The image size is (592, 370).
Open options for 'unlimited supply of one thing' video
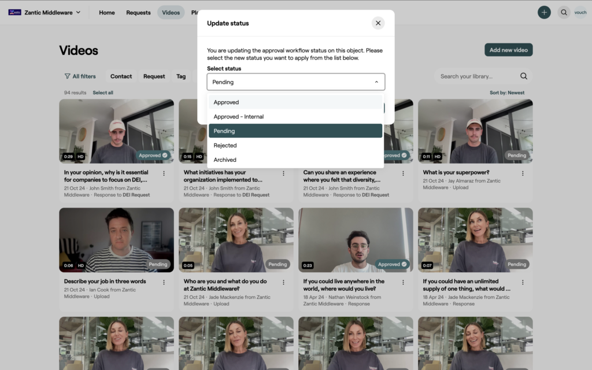(x=523, y=282)
